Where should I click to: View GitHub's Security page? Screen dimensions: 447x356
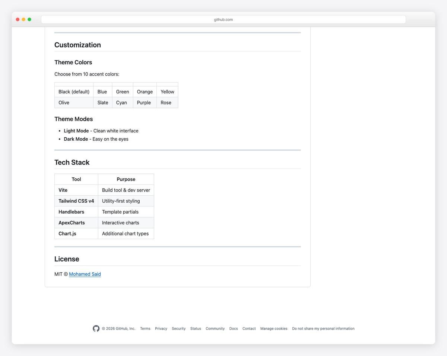tap(178, 328)
